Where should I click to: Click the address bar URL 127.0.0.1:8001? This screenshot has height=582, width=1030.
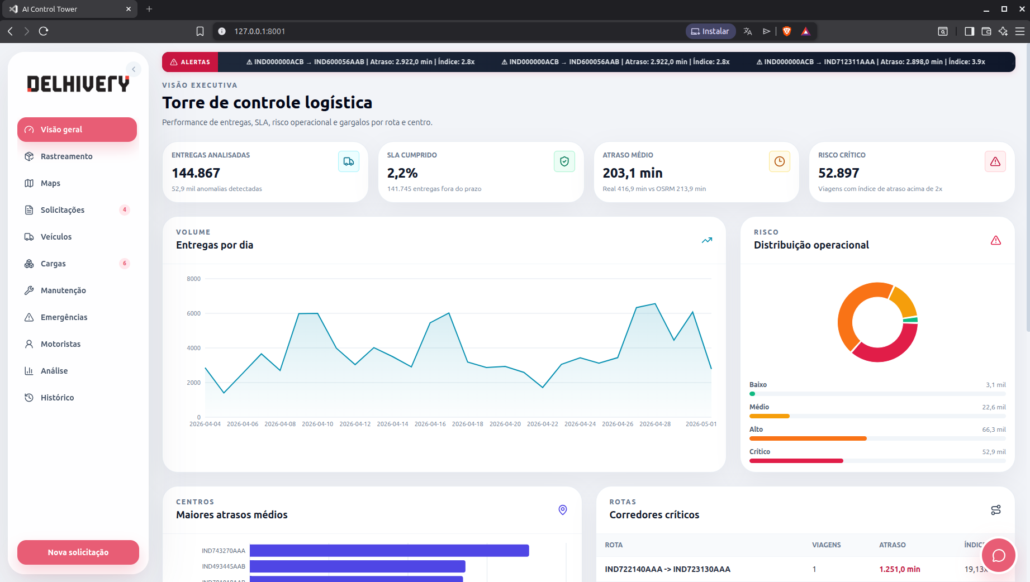259,31
